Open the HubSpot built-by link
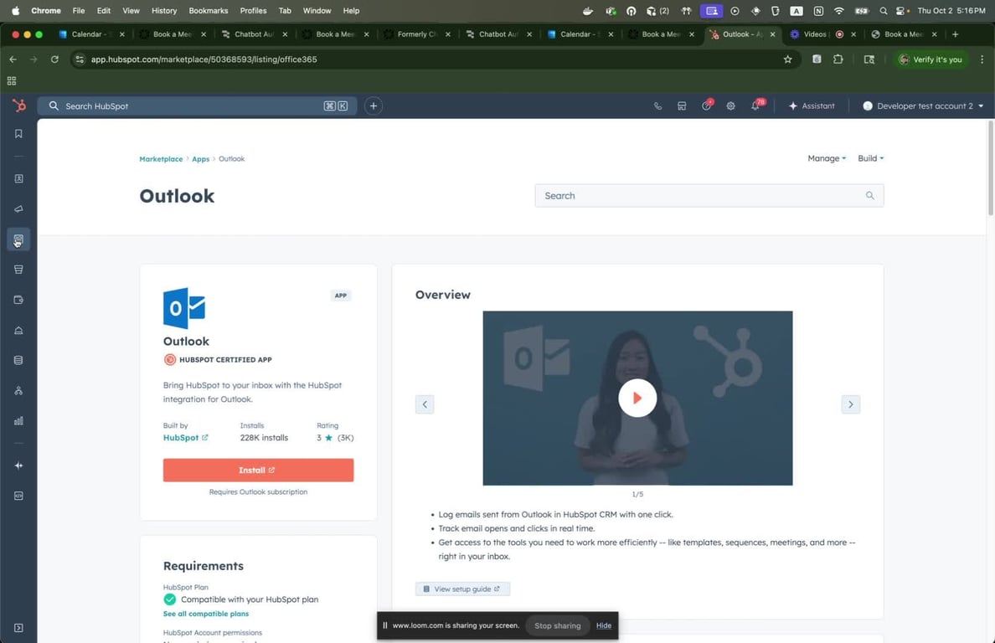This screenshot has width=995, height=643. pyautogui.click(x=185, y=438)
